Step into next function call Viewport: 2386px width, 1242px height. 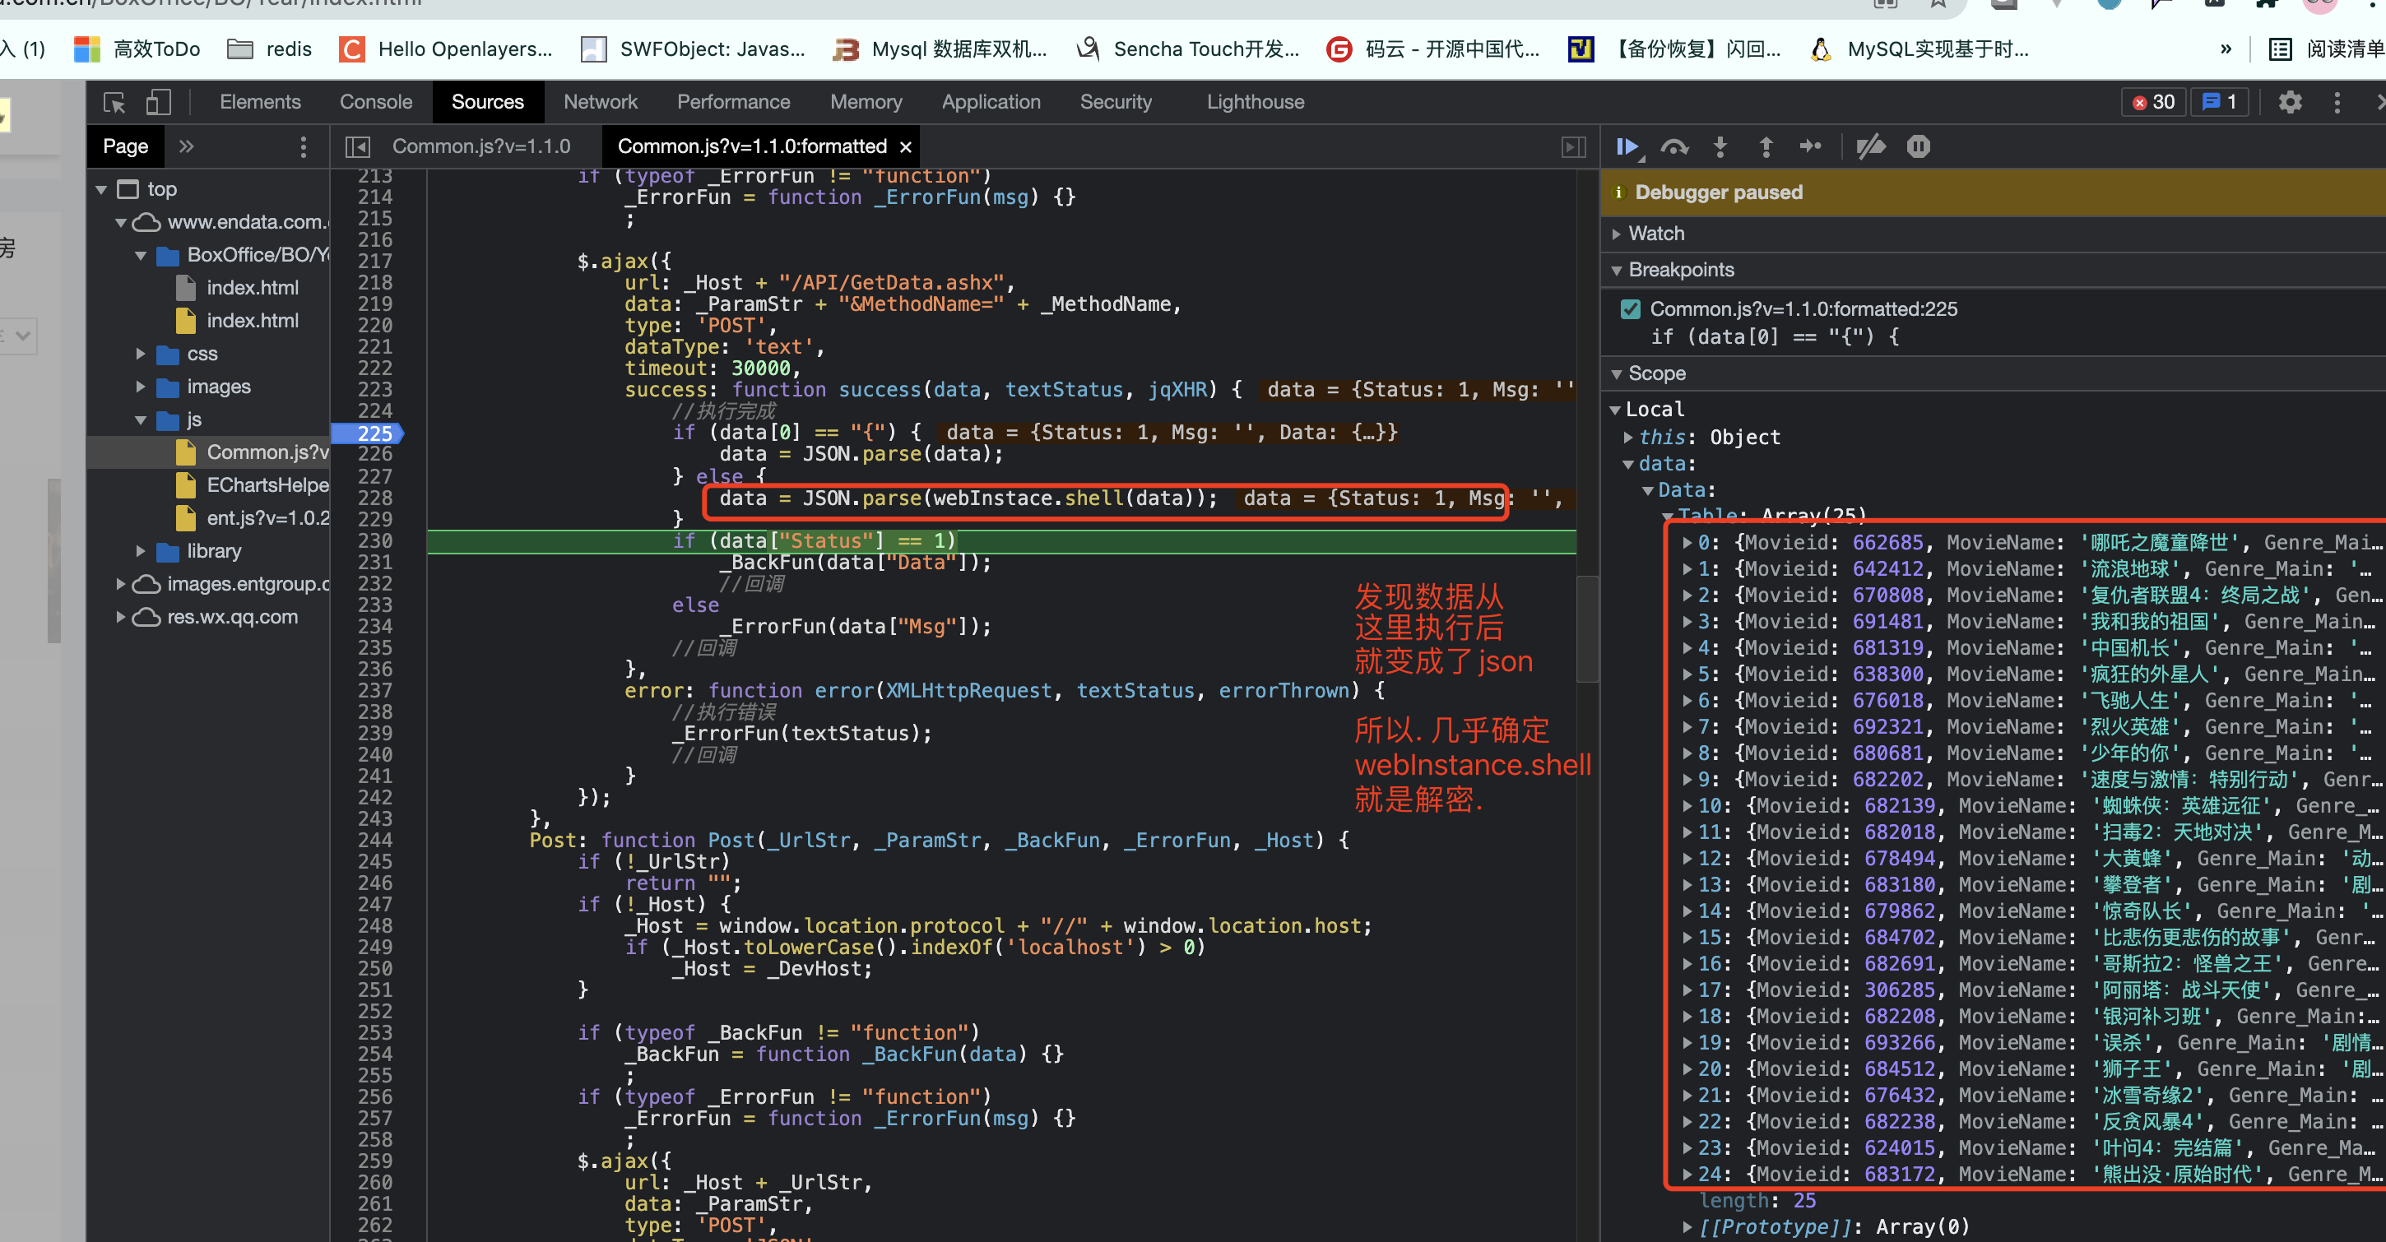[1720, 146]
